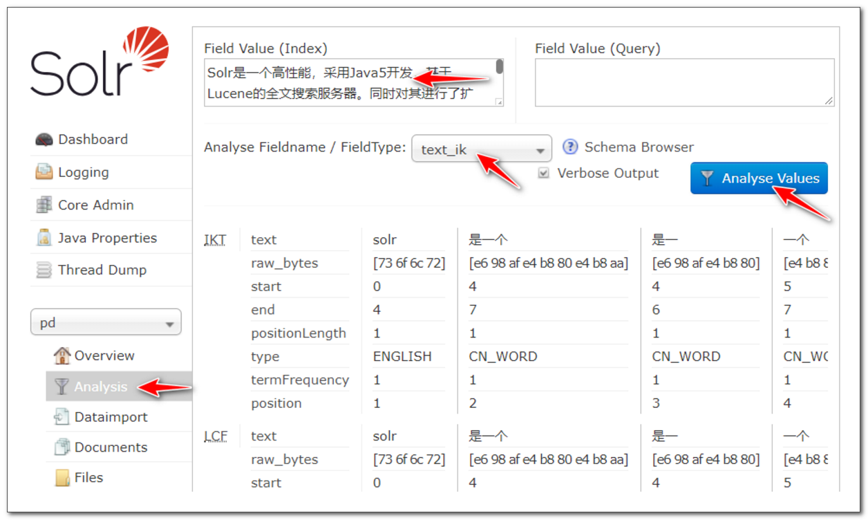Click the Analyse Values button text

click(x=771, y=178)
